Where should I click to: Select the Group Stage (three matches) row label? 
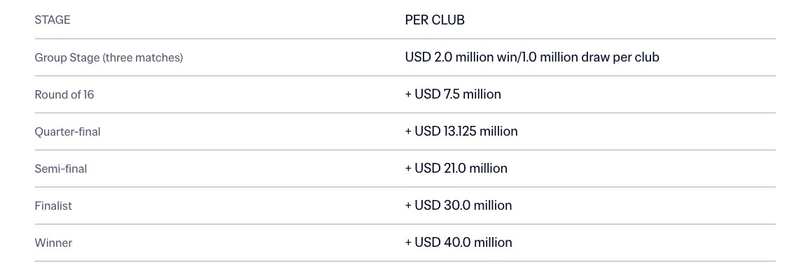[109, 58]
